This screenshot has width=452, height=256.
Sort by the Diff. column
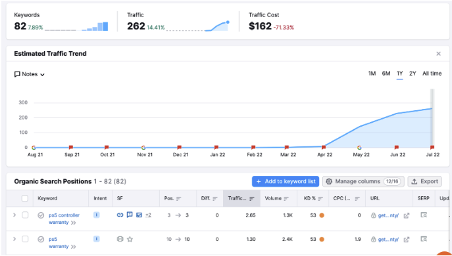tap(209, 198)
